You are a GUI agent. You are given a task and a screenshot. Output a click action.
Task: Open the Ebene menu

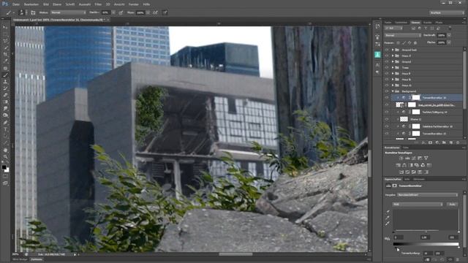coord(57,4)
